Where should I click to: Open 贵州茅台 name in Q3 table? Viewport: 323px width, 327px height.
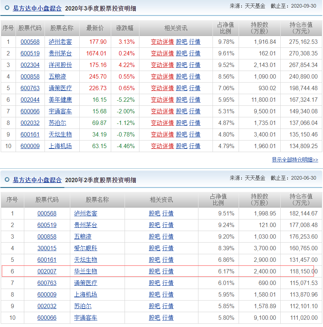[60, 53]
